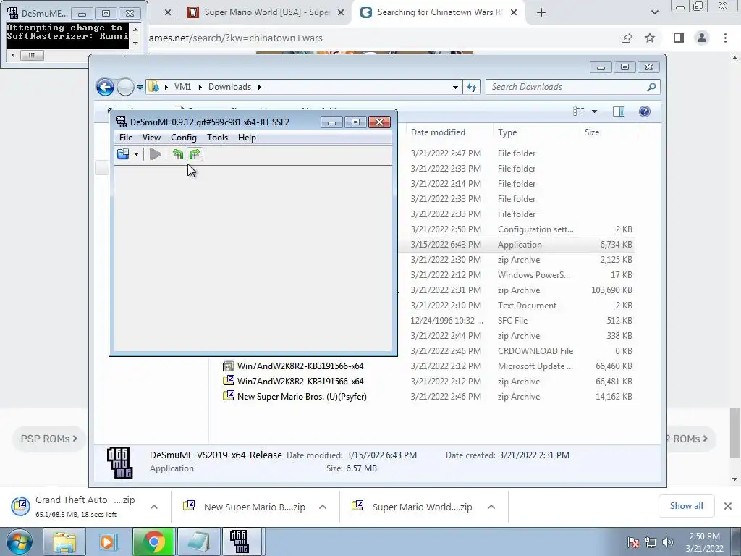Screen dimensions: 741x556
Task: Close the Chrome downloads bar
Action: [x=728, y=506]
